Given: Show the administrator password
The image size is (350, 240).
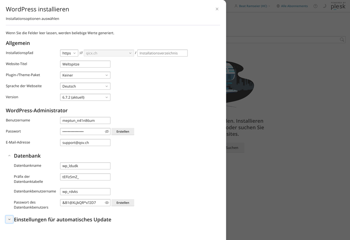Looking at the screenshot, I should pyautogui.click(x=107, y=132).
